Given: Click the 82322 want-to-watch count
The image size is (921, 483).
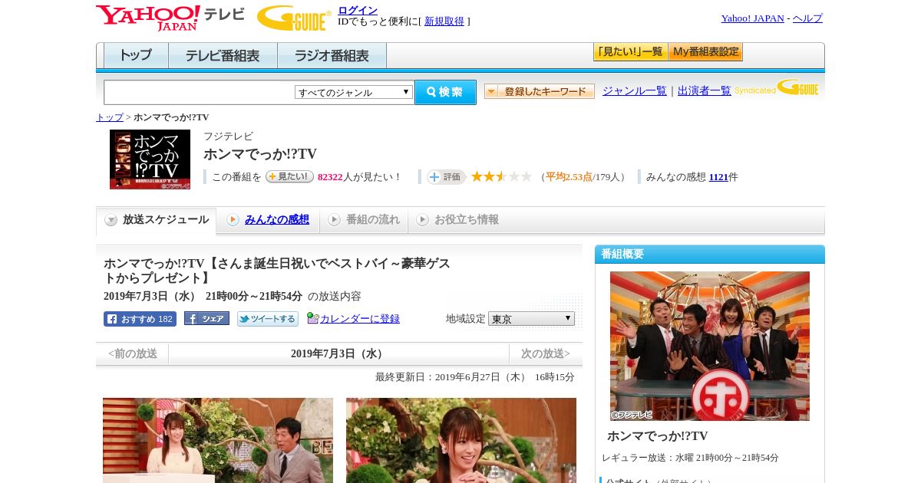Looking at the screenshot, I should point(330,177).
